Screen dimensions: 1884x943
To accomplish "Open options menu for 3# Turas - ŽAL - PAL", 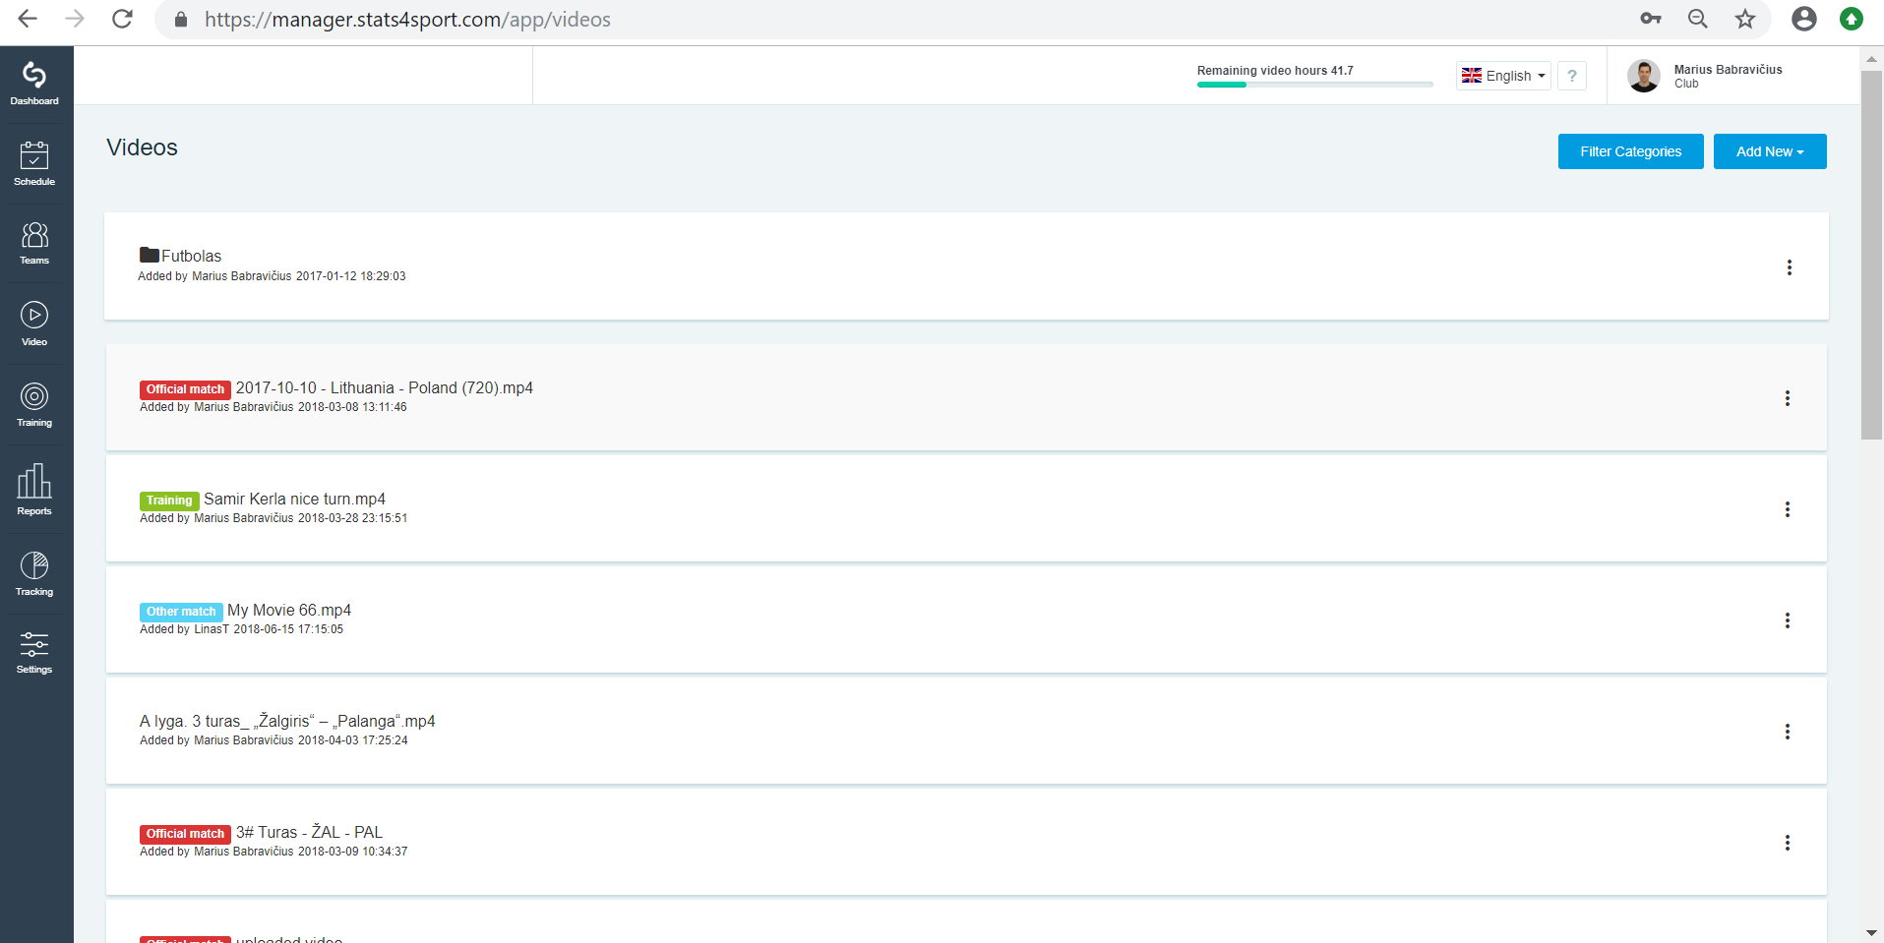I will (1787, 843).
